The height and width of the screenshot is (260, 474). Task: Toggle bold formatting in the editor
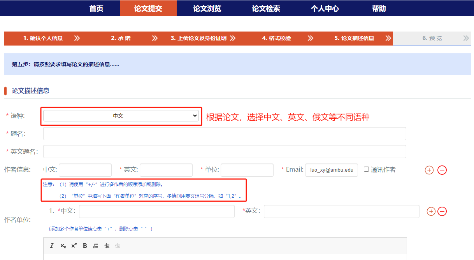coord(85,246)
